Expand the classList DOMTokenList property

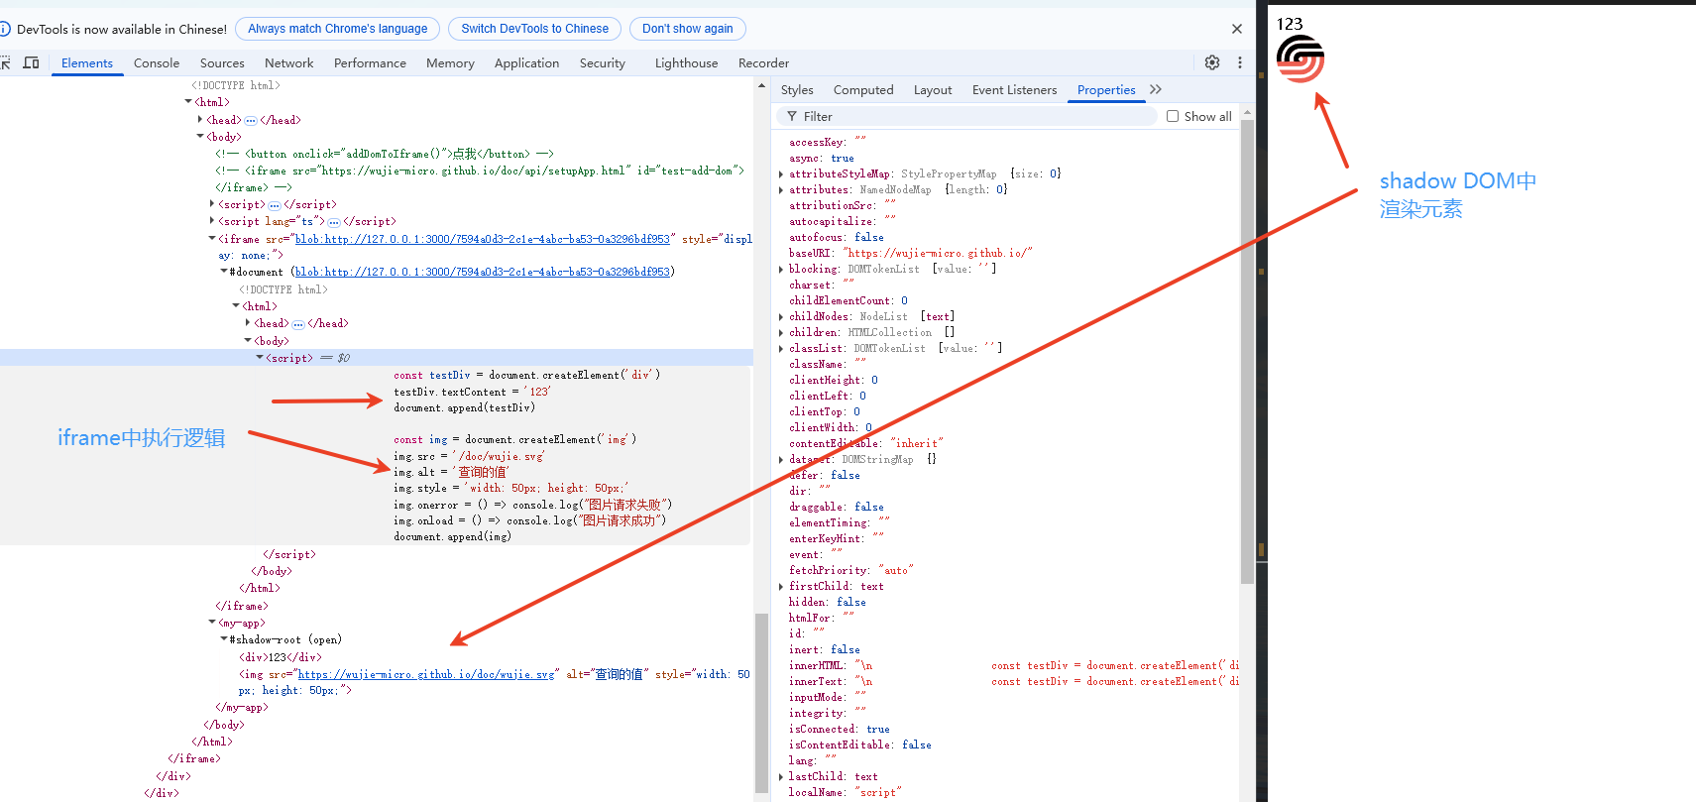pyautogui.click(x=781, y=348)
